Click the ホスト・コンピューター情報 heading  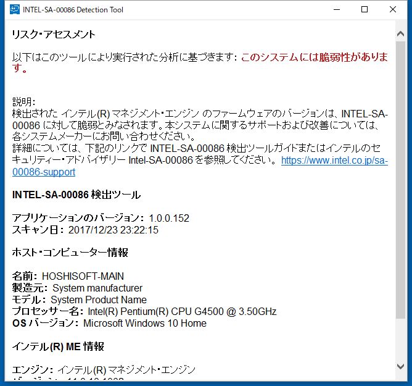coord(70,253)
